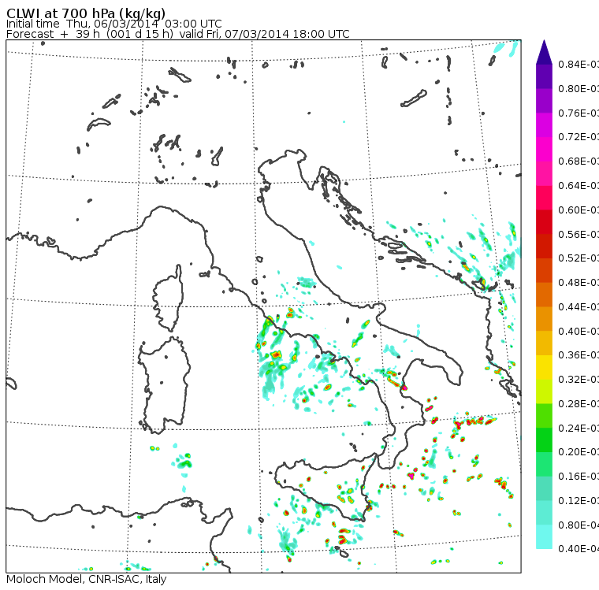
Task: Click the 0.84E-03 legend label
Action: click(579, 64)
